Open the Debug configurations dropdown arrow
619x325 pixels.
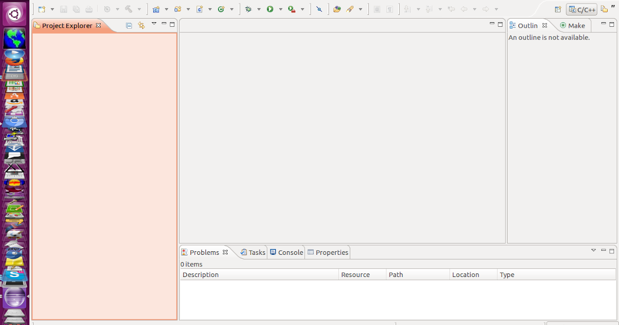pos(259,9)
